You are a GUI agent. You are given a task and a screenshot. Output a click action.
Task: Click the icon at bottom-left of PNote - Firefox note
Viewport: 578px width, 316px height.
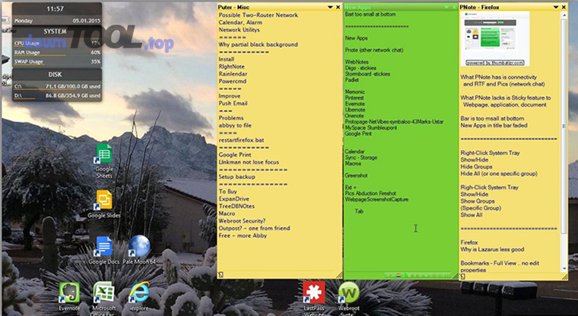click(x=463, y=276)
